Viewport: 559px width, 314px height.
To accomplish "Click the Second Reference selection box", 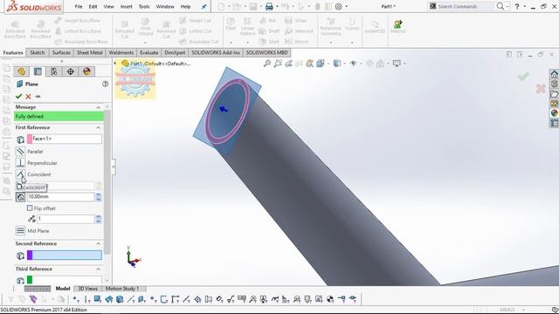I will click(65, 256).
